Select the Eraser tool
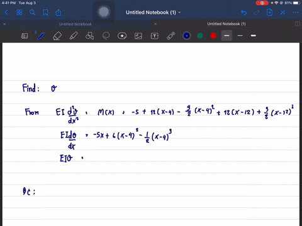 57,36
